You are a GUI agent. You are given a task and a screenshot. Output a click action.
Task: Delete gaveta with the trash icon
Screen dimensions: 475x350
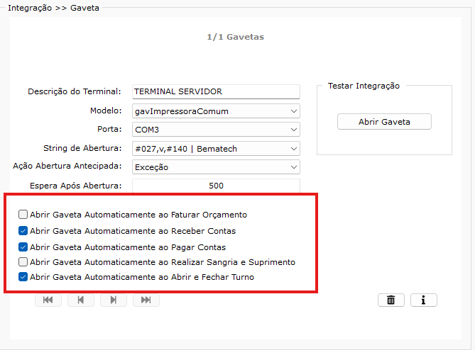pos(391,300)
